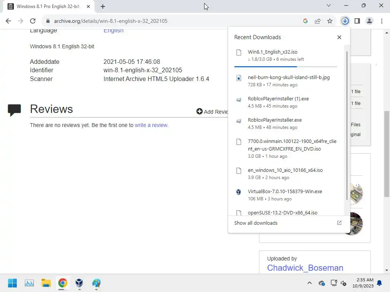Click Win8.1 download progress bar

pyautogui.click(x=286, y=67)
